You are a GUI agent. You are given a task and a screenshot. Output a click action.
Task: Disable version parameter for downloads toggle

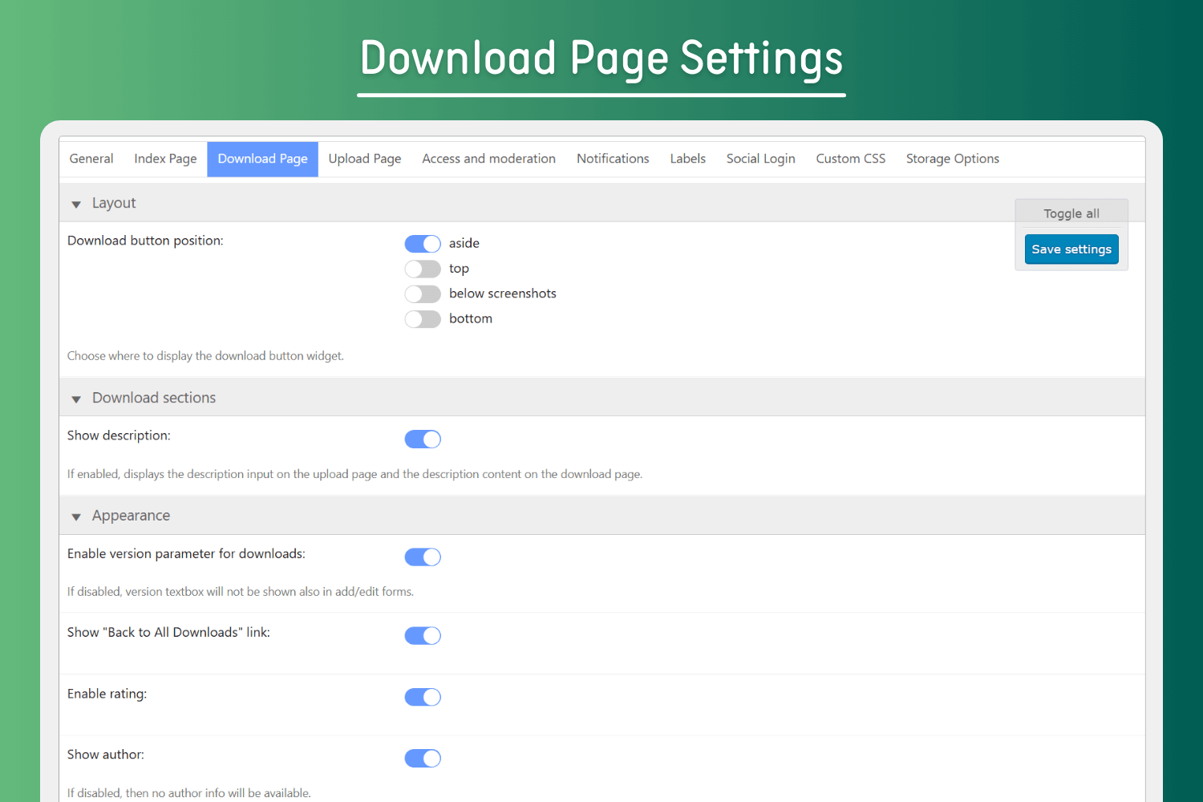point(423,557)
